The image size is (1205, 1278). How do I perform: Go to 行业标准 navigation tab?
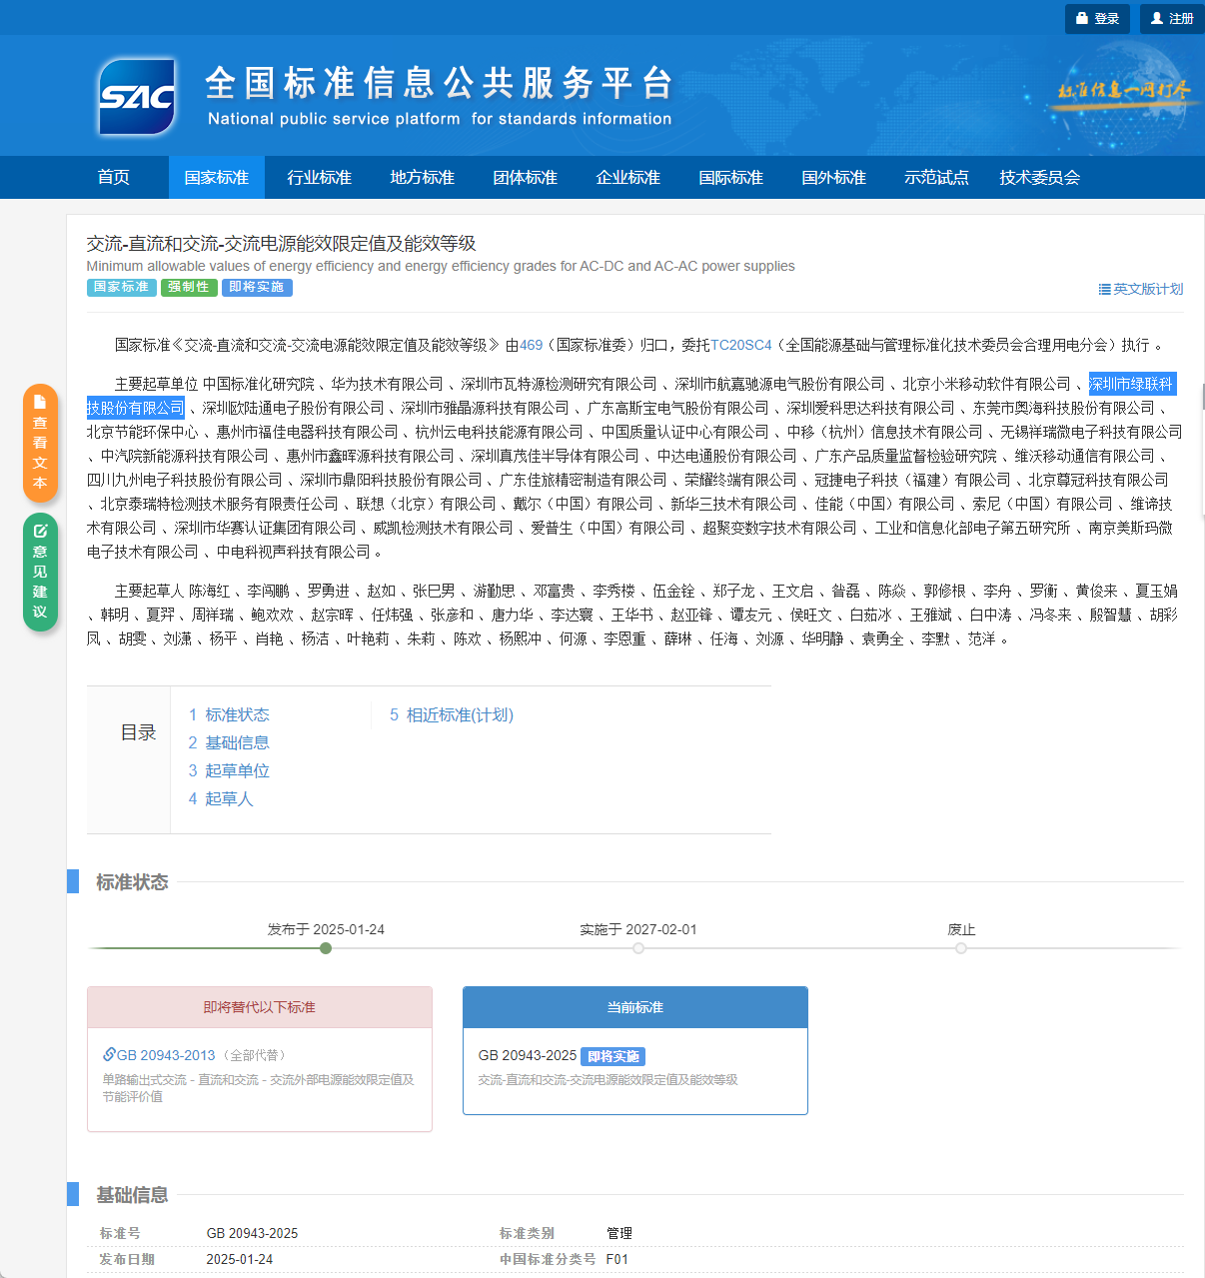coord(319,177)
